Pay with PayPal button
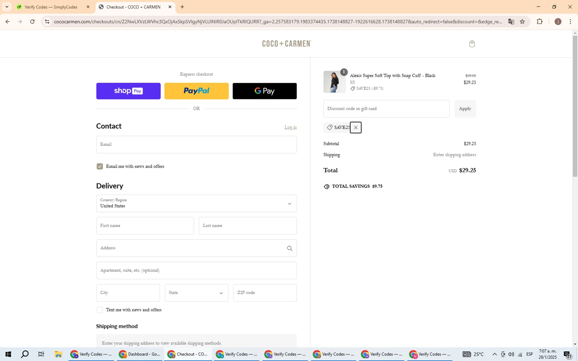The width and height of the screenshot is (578, 361). 197,91
